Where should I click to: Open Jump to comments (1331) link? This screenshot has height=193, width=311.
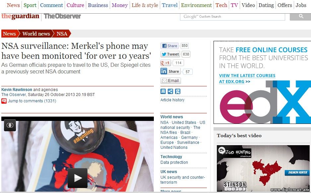click(32, 101)
